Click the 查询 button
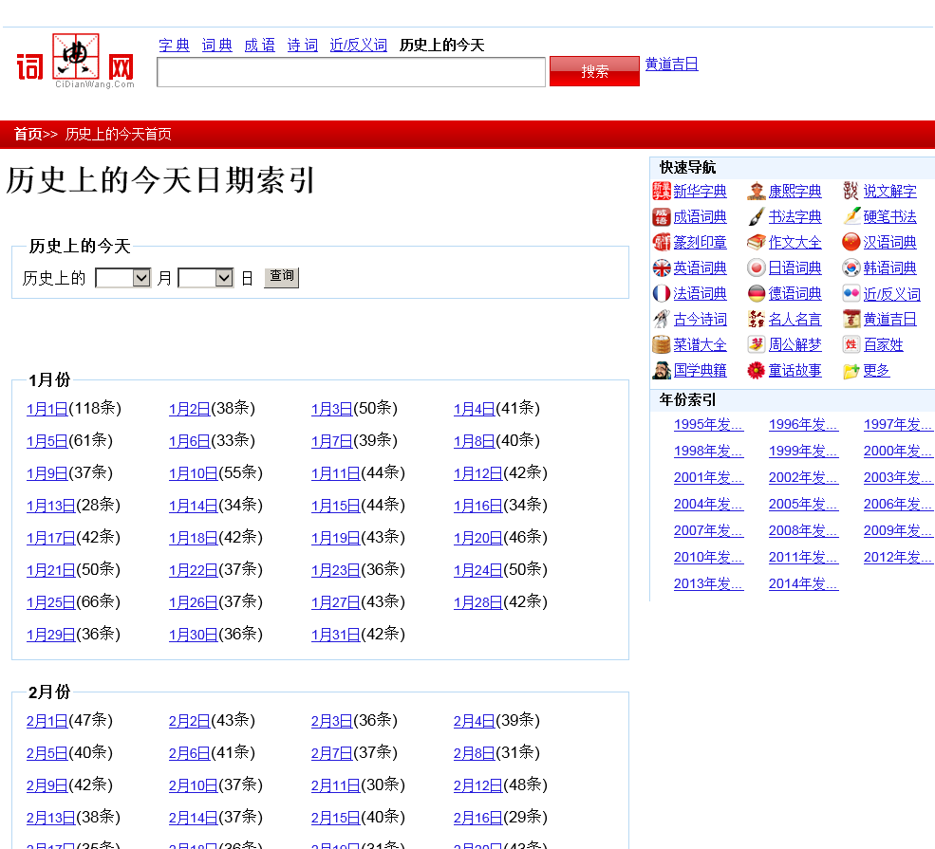The width and height of the screenshot is (935, 849). point(282,277)
